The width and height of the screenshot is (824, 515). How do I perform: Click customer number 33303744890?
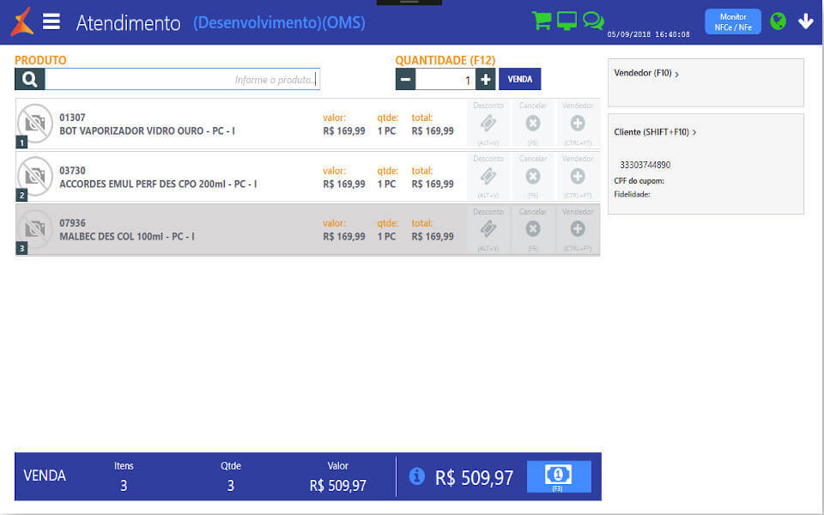(645, 165)
